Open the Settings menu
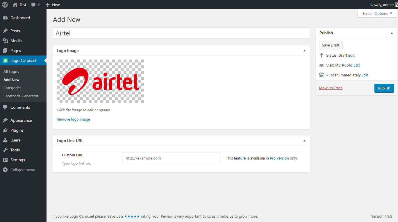 click(18, 160)
